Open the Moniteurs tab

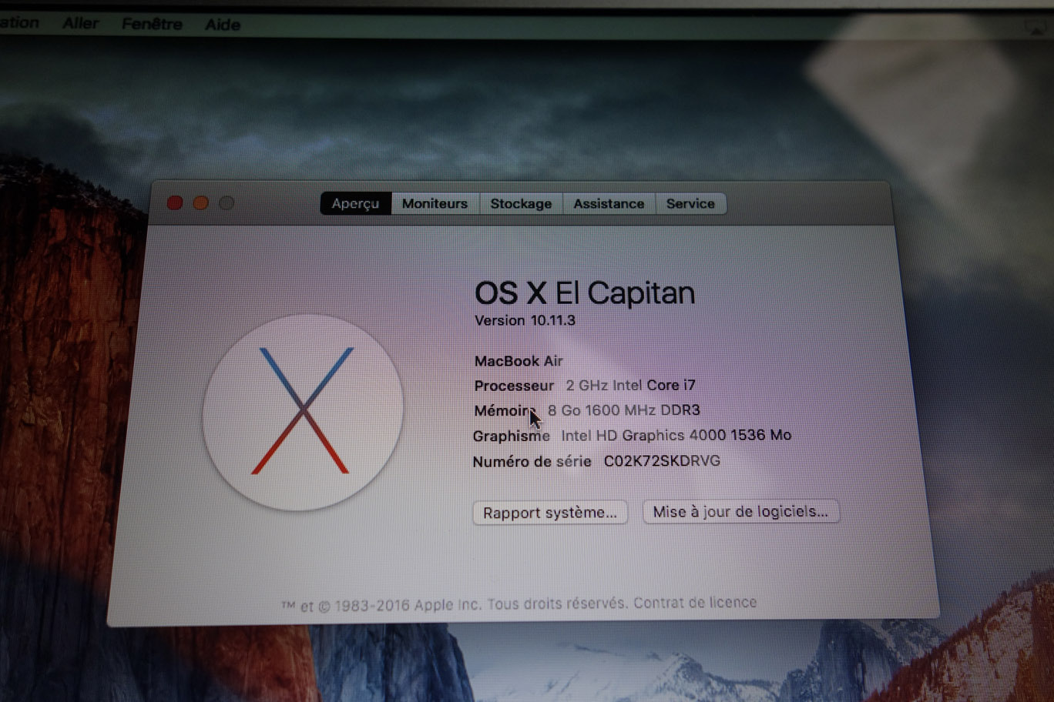[x=435, y=204]
